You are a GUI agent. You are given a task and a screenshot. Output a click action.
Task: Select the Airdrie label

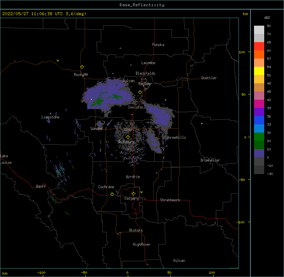coord(133,177)
